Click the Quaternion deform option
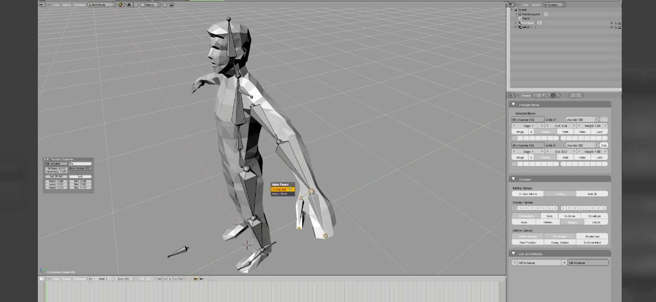The image size is (656, 302). [592, 236]
